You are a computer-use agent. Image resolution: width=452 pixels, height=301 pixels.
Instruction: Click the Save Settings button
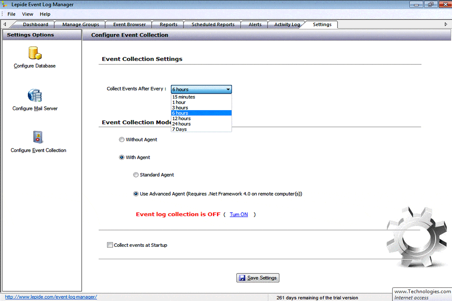[x=258, y=278]
